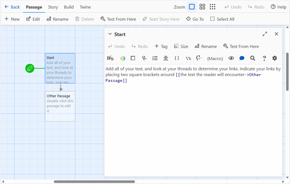Add a Tag to the passage
Viewport: 290px width, 184px height.
161,46
